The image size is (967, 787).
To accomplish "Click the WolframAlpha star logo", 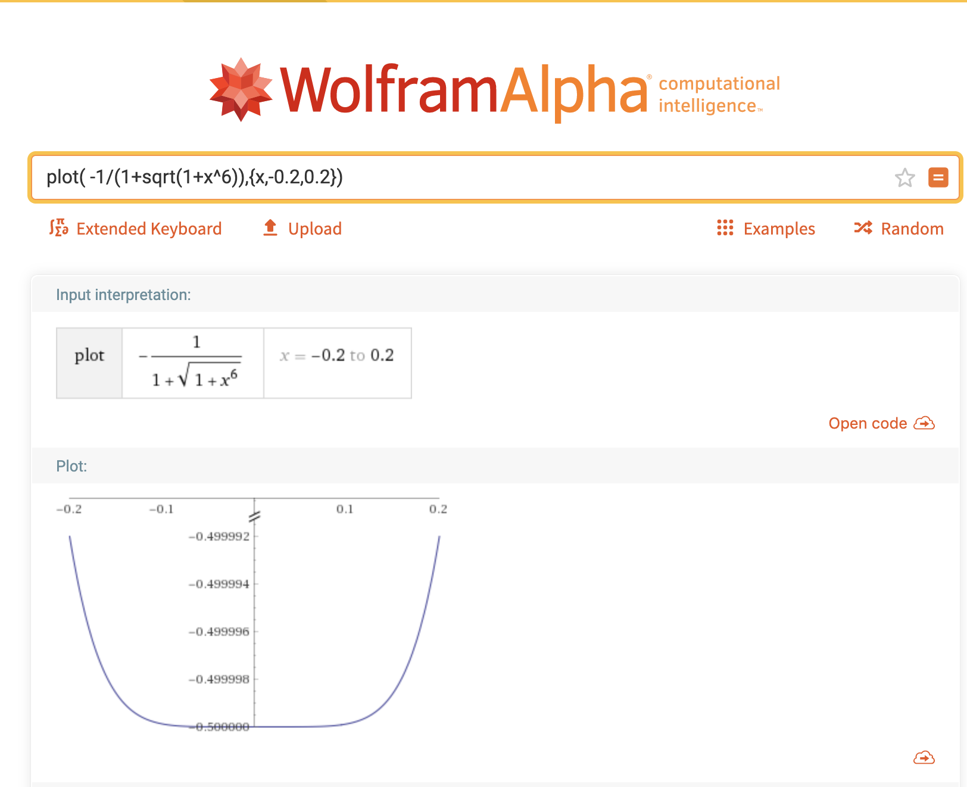I will coord(241,90).
